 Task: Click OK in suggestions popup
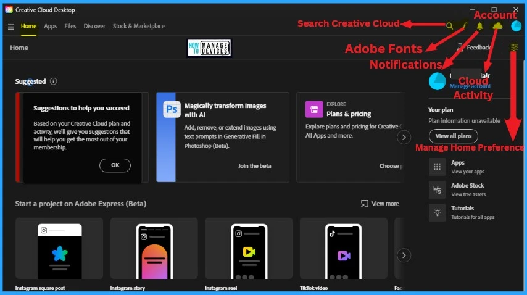(115, 165)
